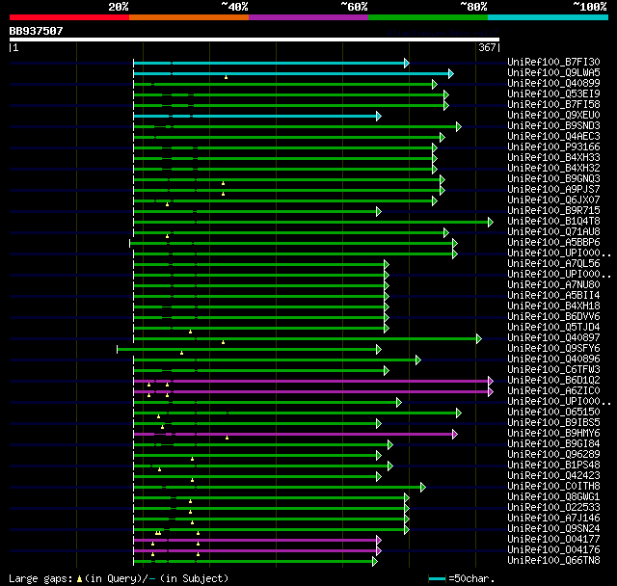Select the UniRef100_Q42423 label

coord(553,476)
